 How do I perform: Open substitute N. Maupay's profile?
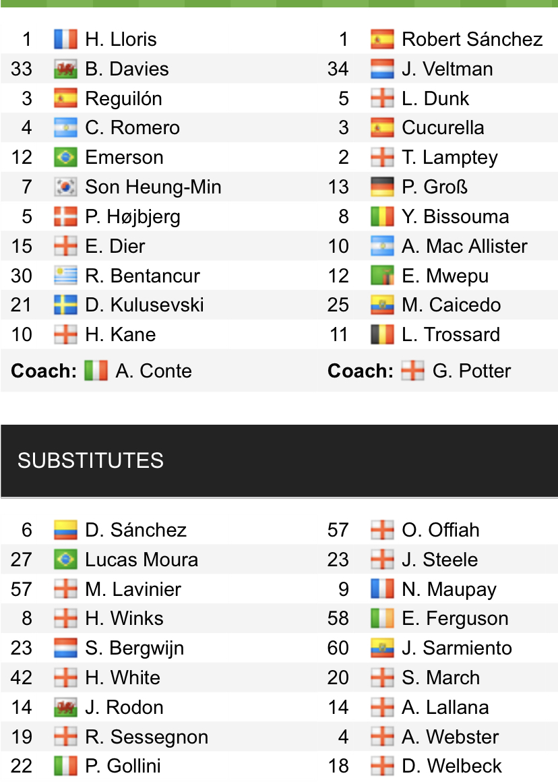(449, 589)
